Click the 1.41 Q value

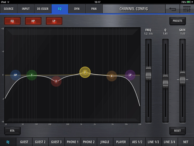(165, 33)
